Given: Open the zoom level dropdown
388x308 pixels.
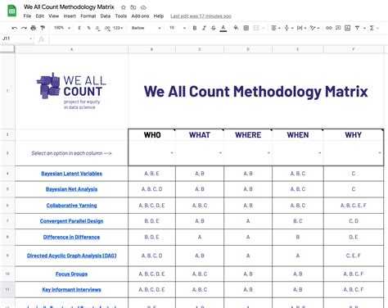Looking at the screenshot, I should click(x=62, y=28).
